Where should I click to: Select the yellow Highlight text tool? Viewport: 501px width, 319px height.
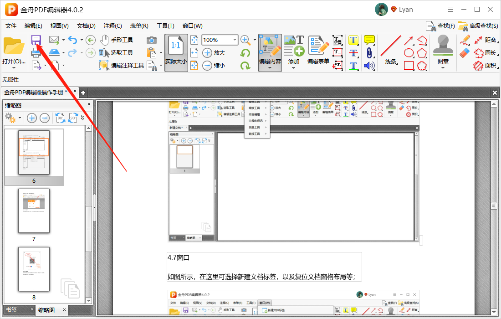[353, 40]
